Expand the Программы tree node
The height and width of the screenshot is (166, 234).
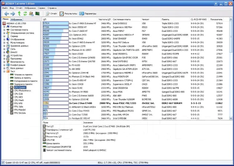(4, 59)
